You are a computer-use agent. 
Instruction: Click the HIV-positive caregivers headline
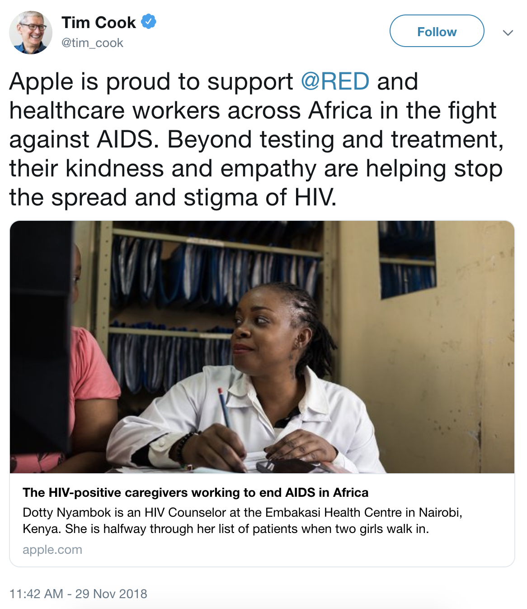195,492
